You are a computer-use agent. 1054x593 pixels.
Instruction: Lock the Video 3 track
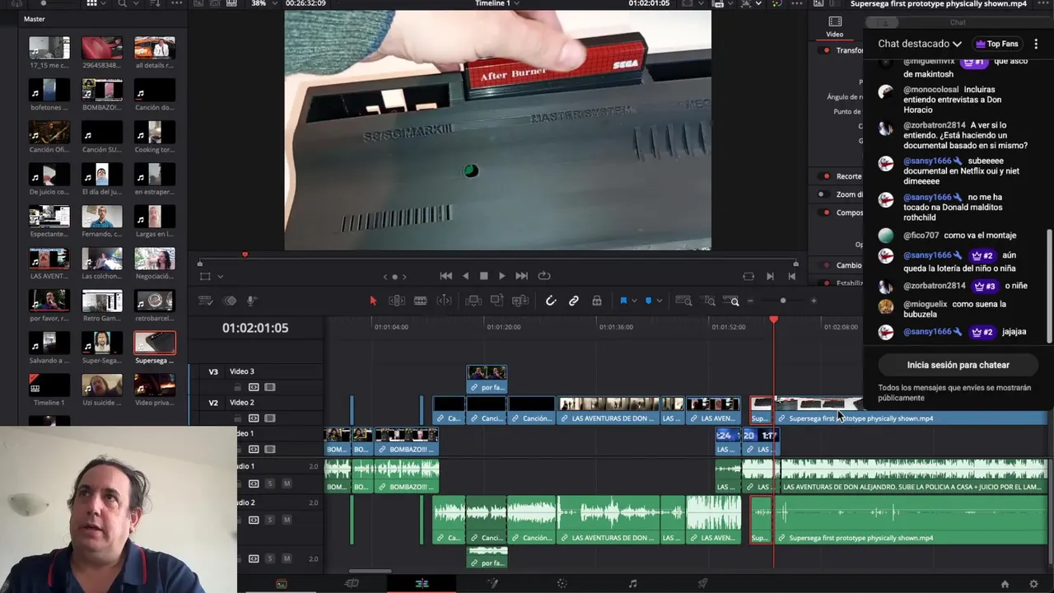238,387
